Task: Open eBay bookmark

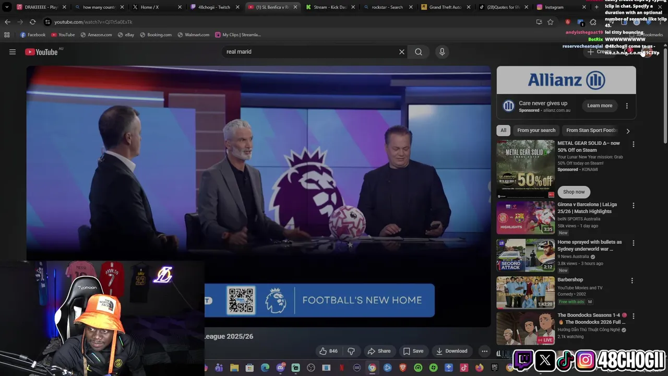Action: point(126,34)
